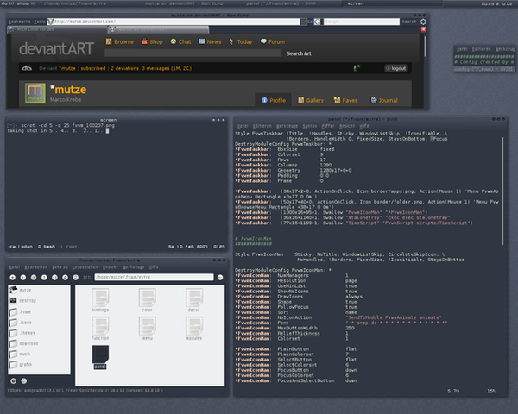
Task: Open the Faves tab on mutze page
Action: coord(345,100)
